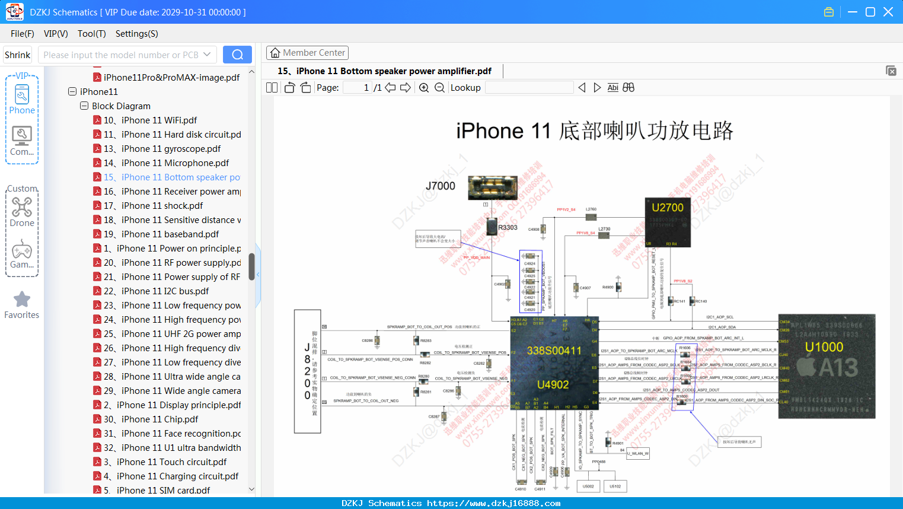Open iPhone 11 Hard disk circuit file
The width and height of the screenshot is (903, 509).
pyautogui.click(x=167, y=134)
